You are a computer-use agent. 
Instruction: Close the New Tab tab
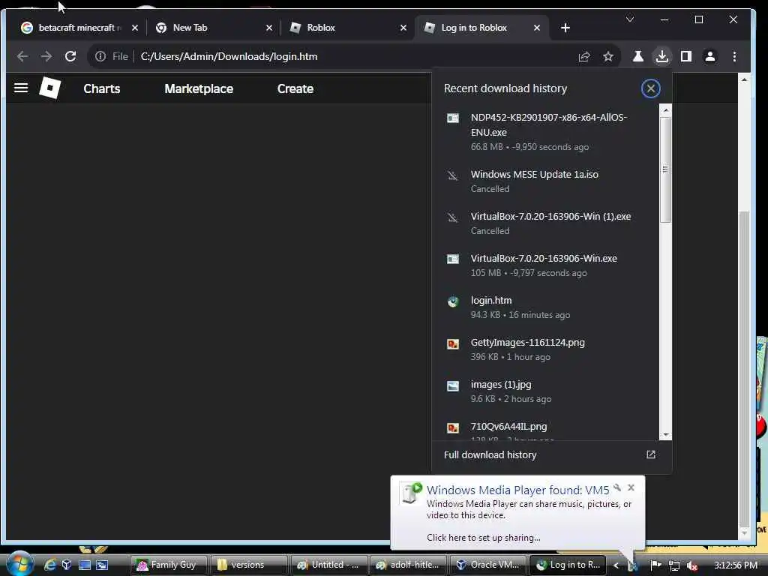coord(269,28)
